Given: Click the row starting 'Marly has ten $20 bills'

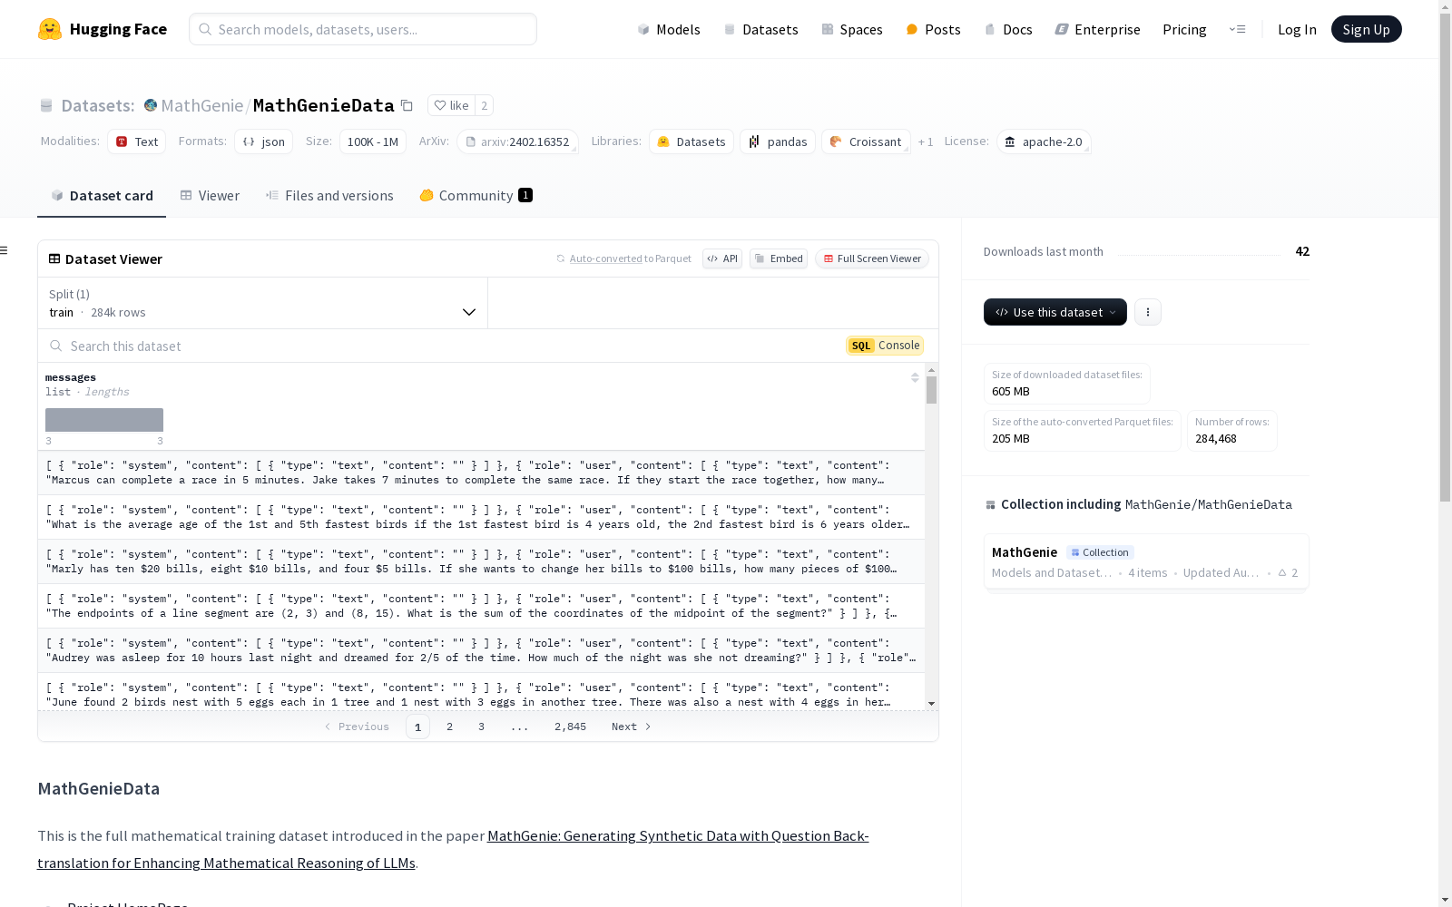Looking at the screenshot, I should (x=481, y=561).
